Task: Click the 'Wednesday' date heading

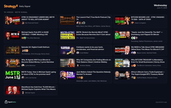Action: tap(160, 5)
